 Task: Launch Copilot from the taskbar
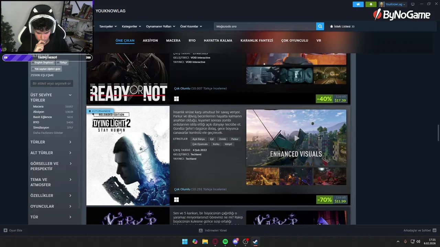[x=195, y=242]
